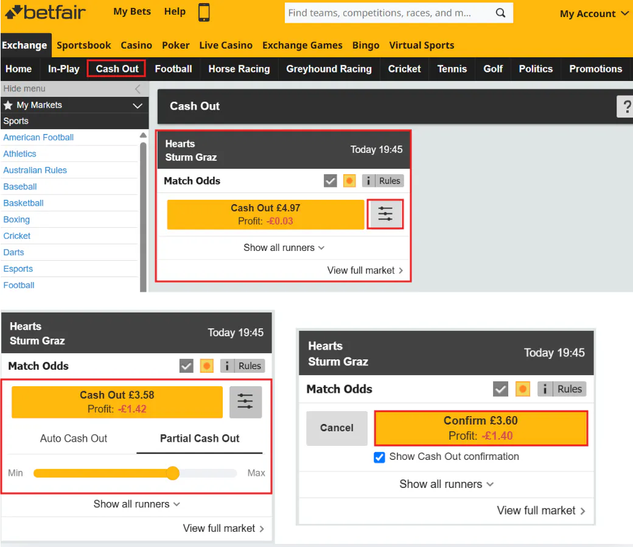Click the info 'i' icon in bottom-left Match Odds card

pyautogui.click(x=227, y=366)
